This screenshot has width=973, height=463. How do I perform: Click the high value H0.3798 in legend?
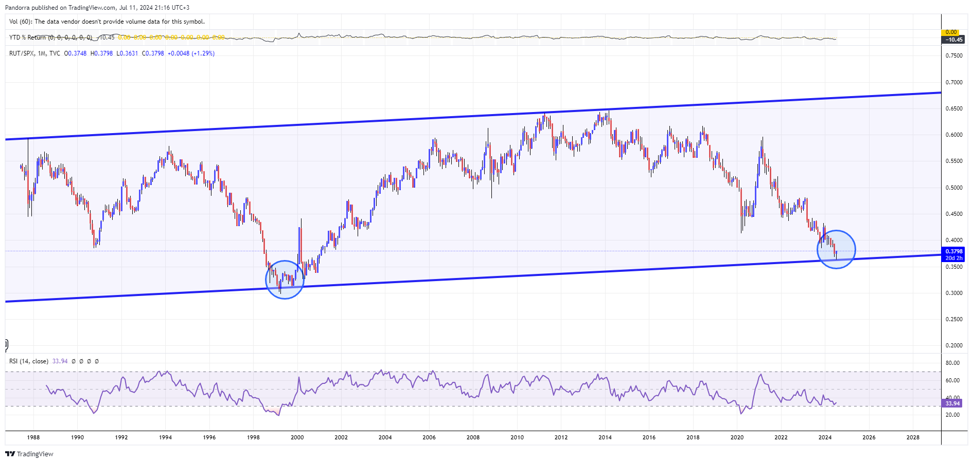tap(101, 53)
